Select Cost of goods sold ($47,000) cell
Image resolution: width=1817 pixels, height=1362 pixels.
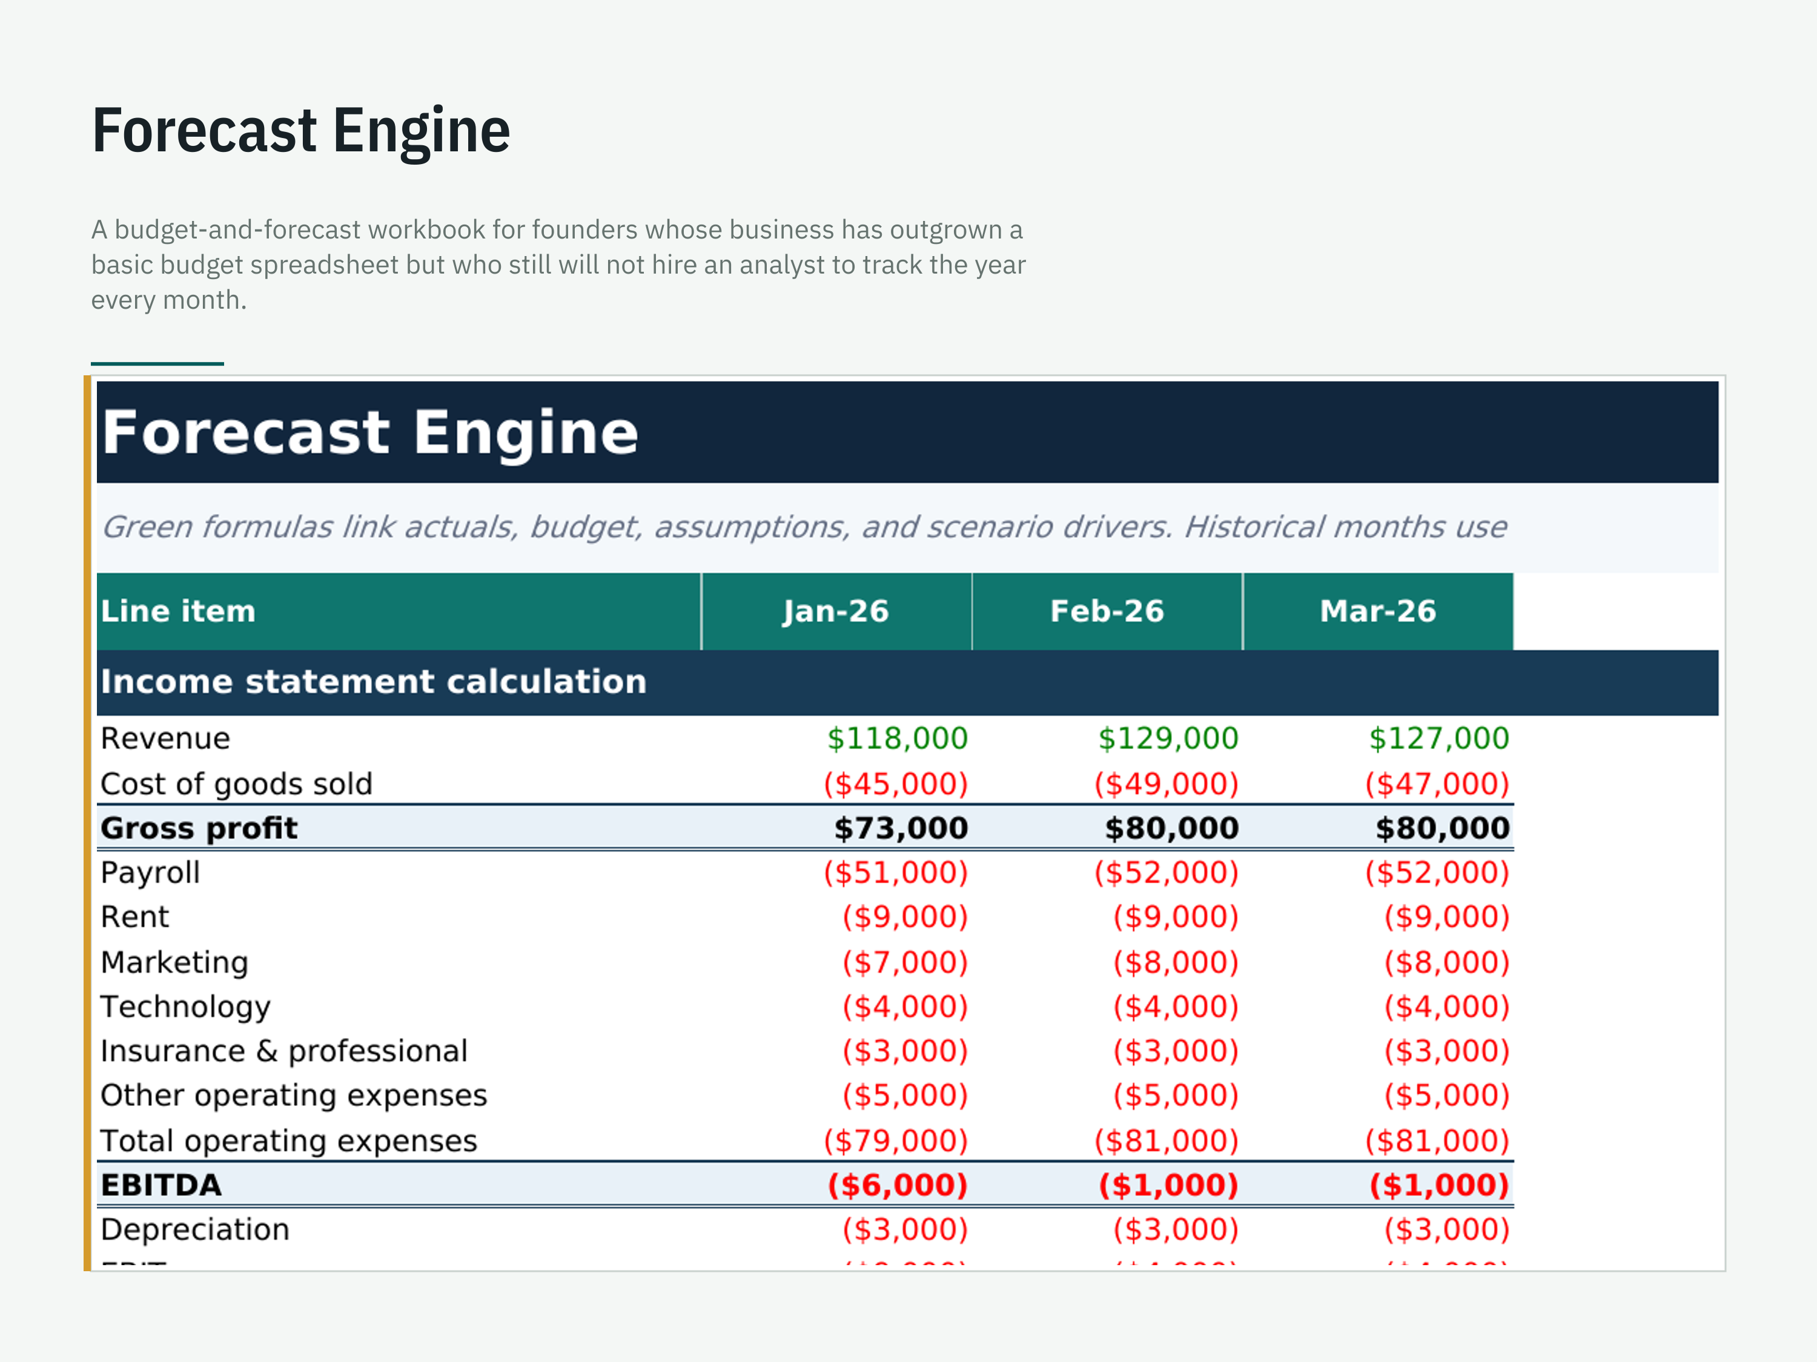(1437, 784)
